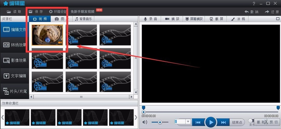The image size is (281, 129).
Task: Switch to the 背景音乐 tab
Action: (x=83, y=19)
